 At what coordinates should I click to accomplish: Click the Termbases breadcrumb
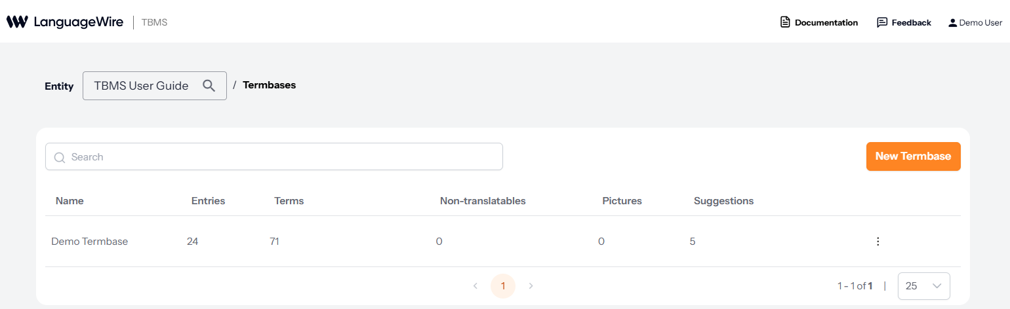click(269, 85)
